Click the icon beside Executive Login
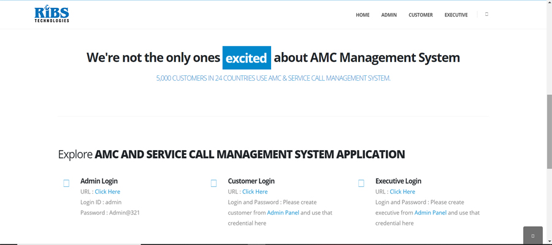The width and height of the screenshot is (552, 245). pyautogui.click(x=361, y=183)
